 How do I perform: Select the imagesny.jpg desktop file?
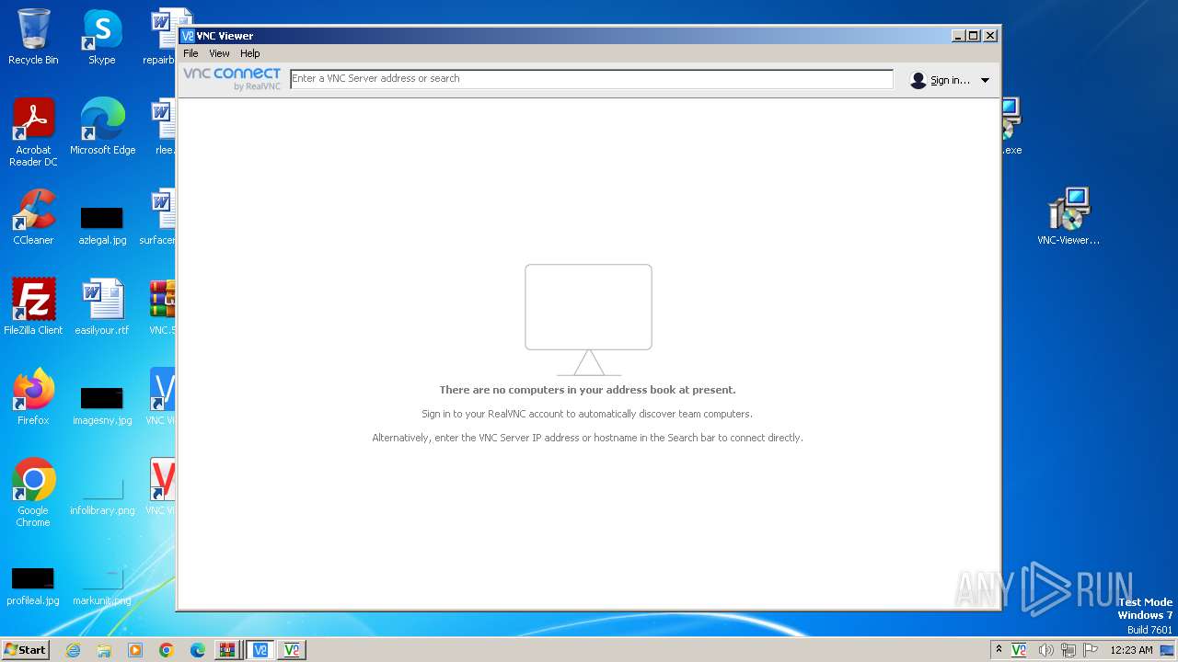[102, 405]
